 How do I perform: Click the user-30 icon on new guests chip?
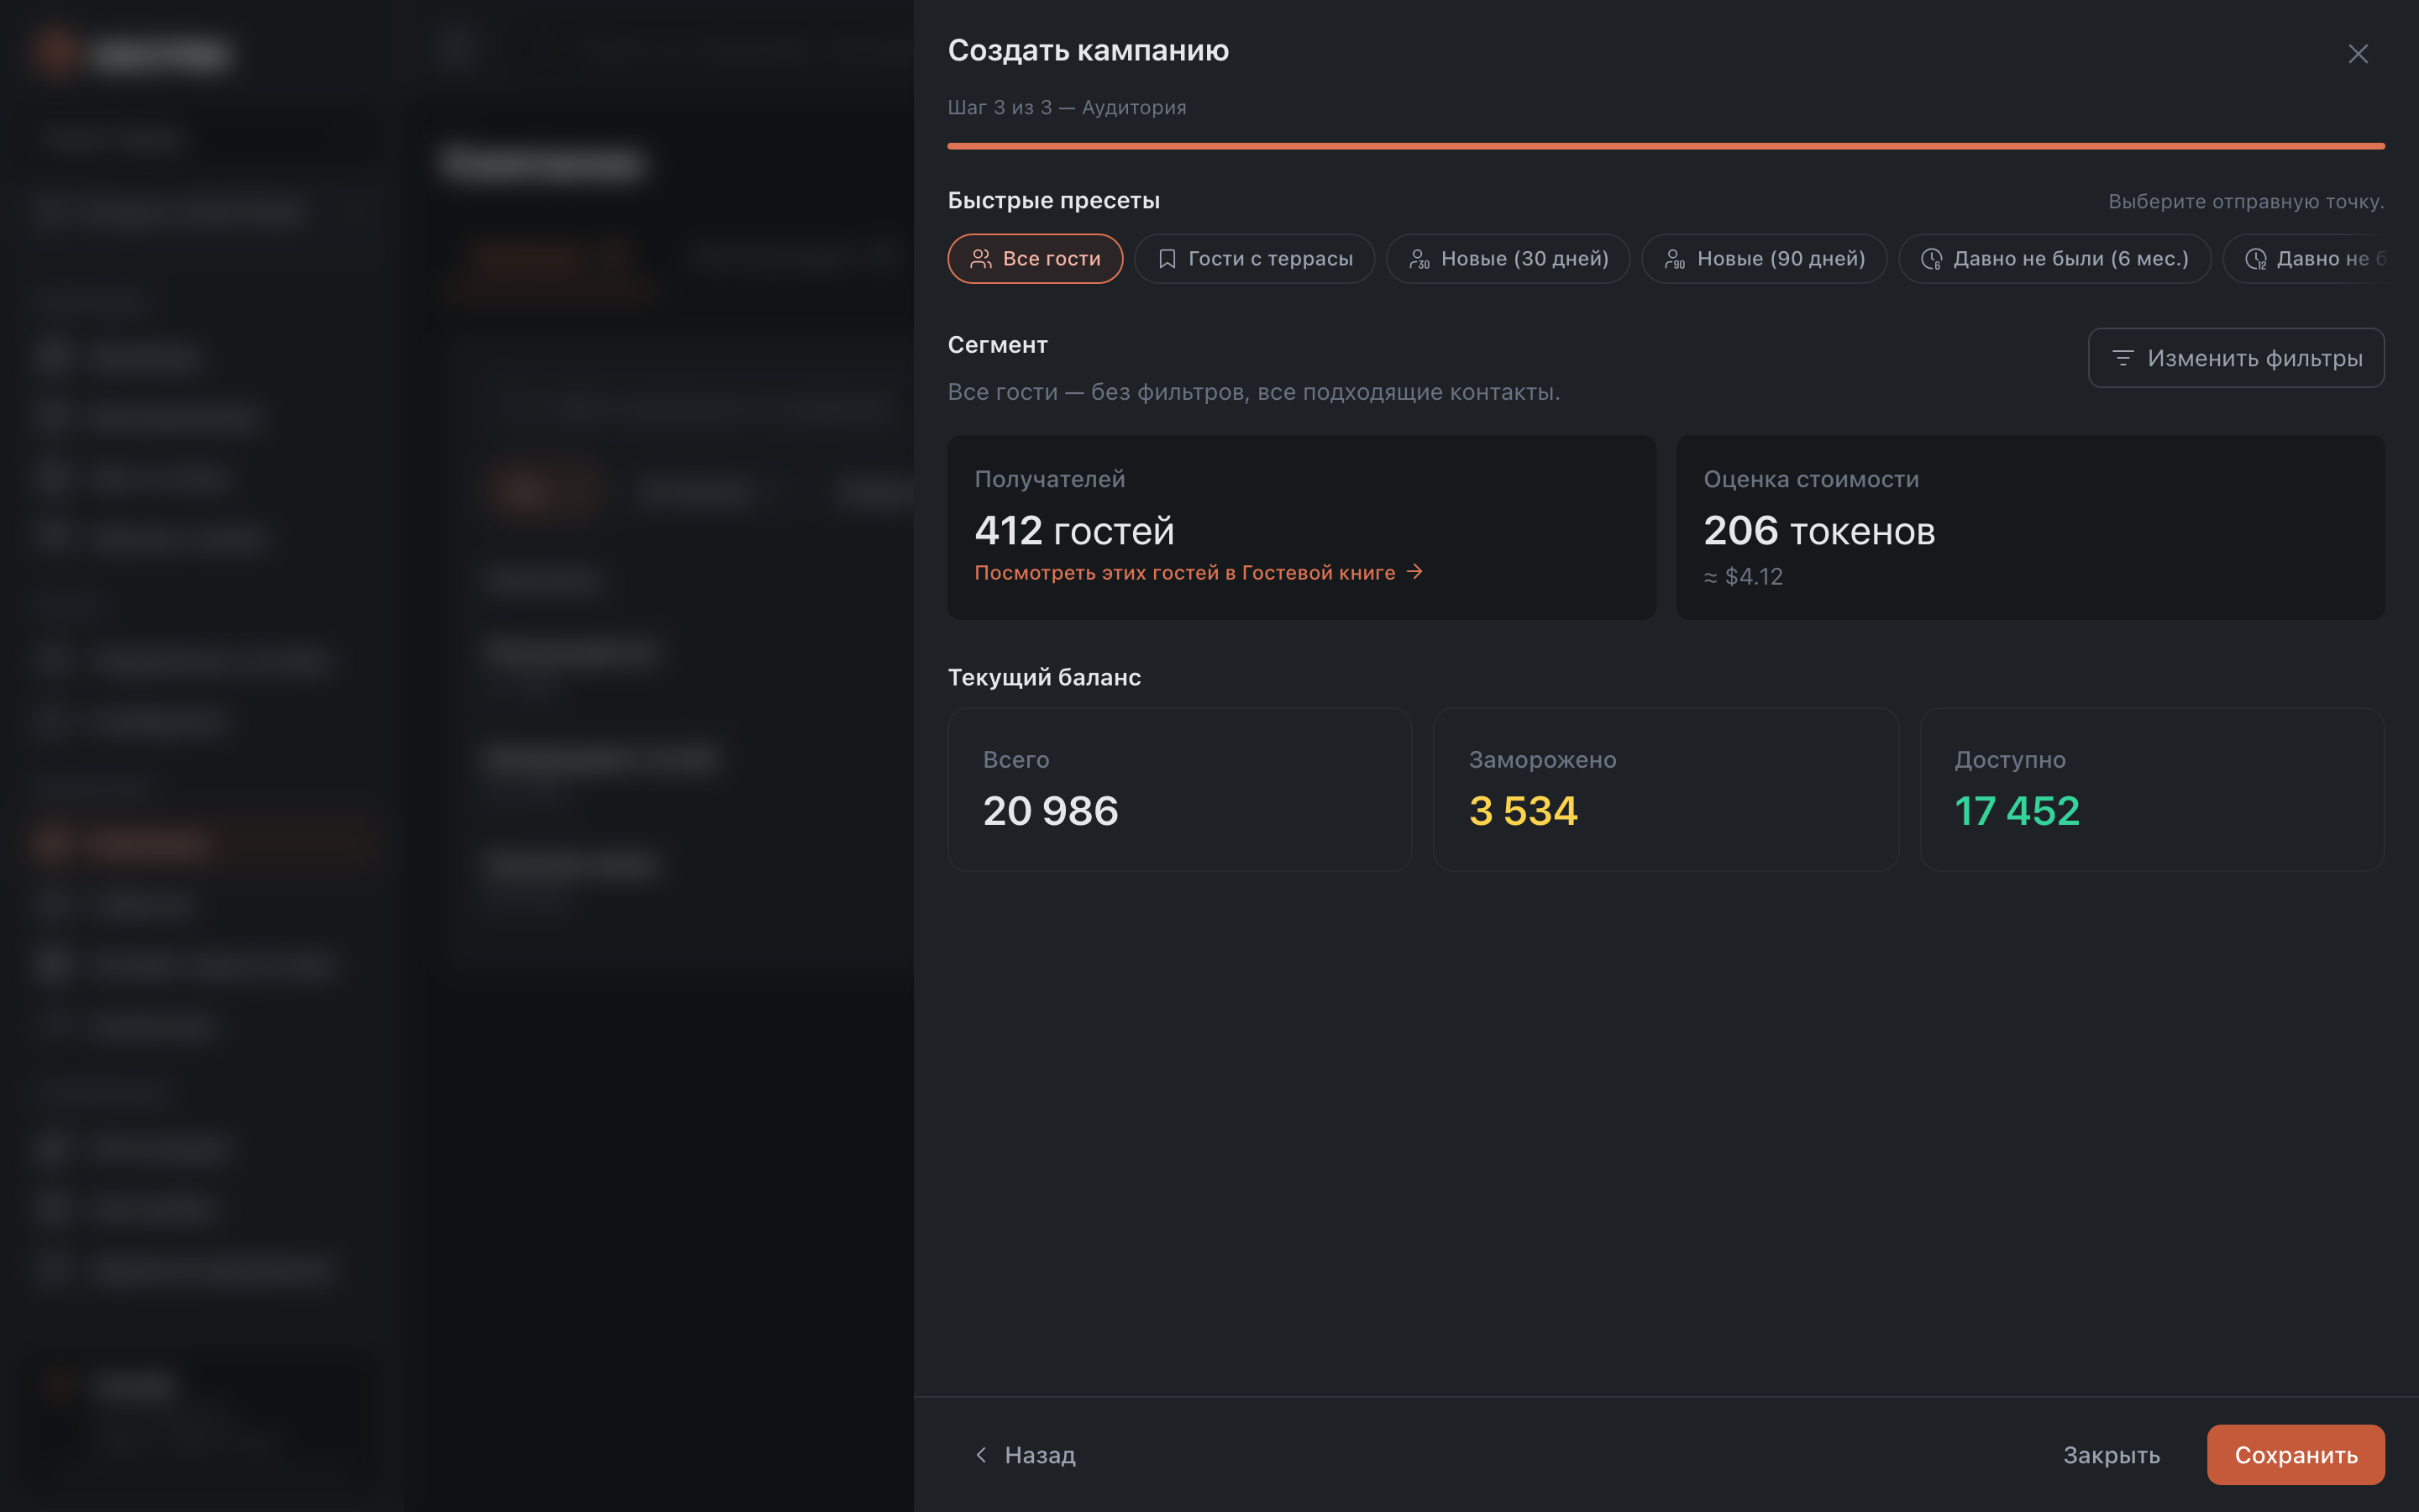tap(1419, 259)
